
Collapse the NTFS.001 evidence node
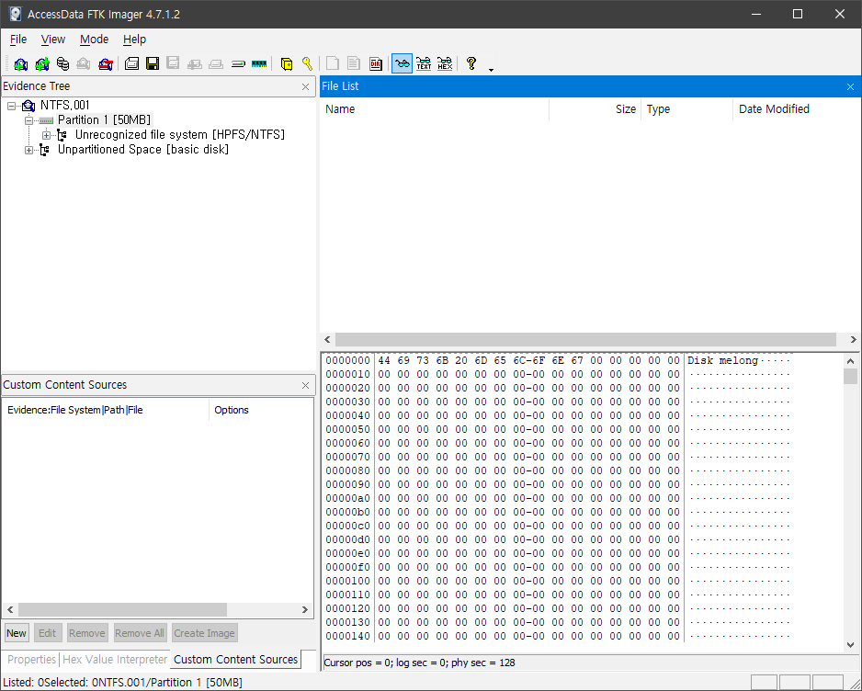coord(11,106)
